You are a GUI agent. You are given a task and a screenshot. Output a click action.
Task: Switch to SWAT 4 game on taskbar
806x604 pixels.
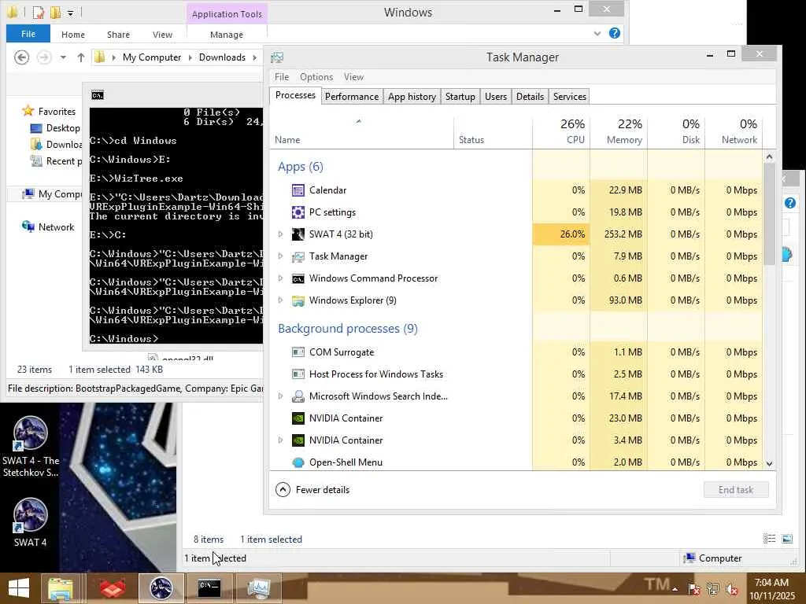(x=161, y=588)
